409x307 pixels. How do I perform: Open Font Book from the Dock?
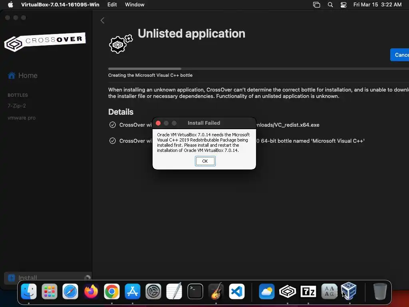point(329,291)
